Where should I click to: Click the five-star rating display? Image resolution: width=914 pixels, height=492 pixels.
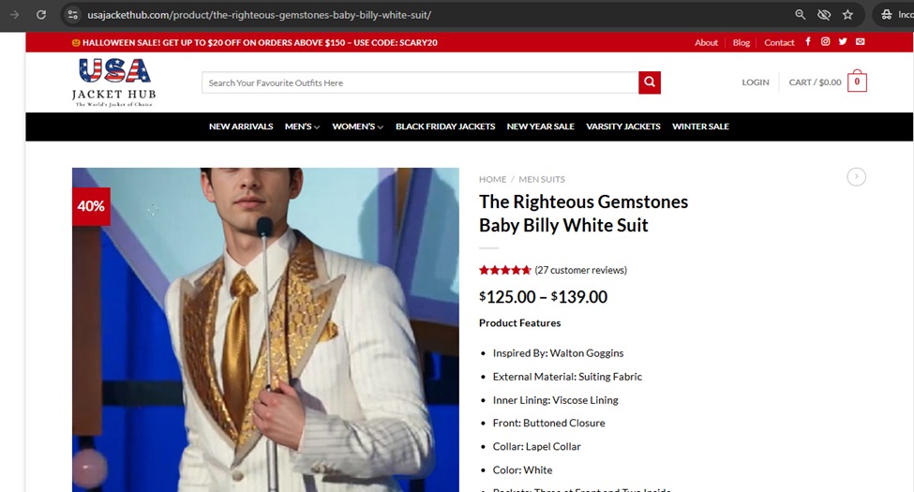coord(504,270)
